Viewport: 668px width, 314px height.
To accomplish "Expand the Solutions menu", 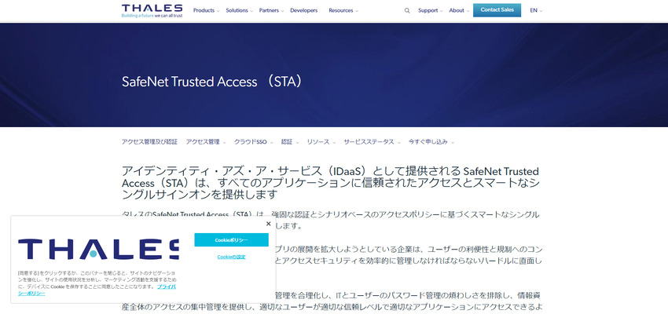I will tap(239, 11).
